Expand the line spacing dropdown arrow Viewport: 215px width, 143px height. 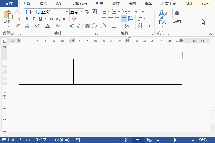point(144,19)
